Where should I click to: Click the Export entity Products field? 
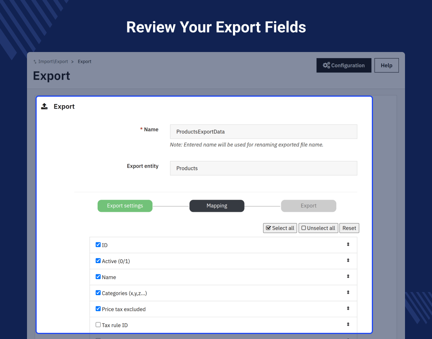pyautogui.click(x=263, y=168)
